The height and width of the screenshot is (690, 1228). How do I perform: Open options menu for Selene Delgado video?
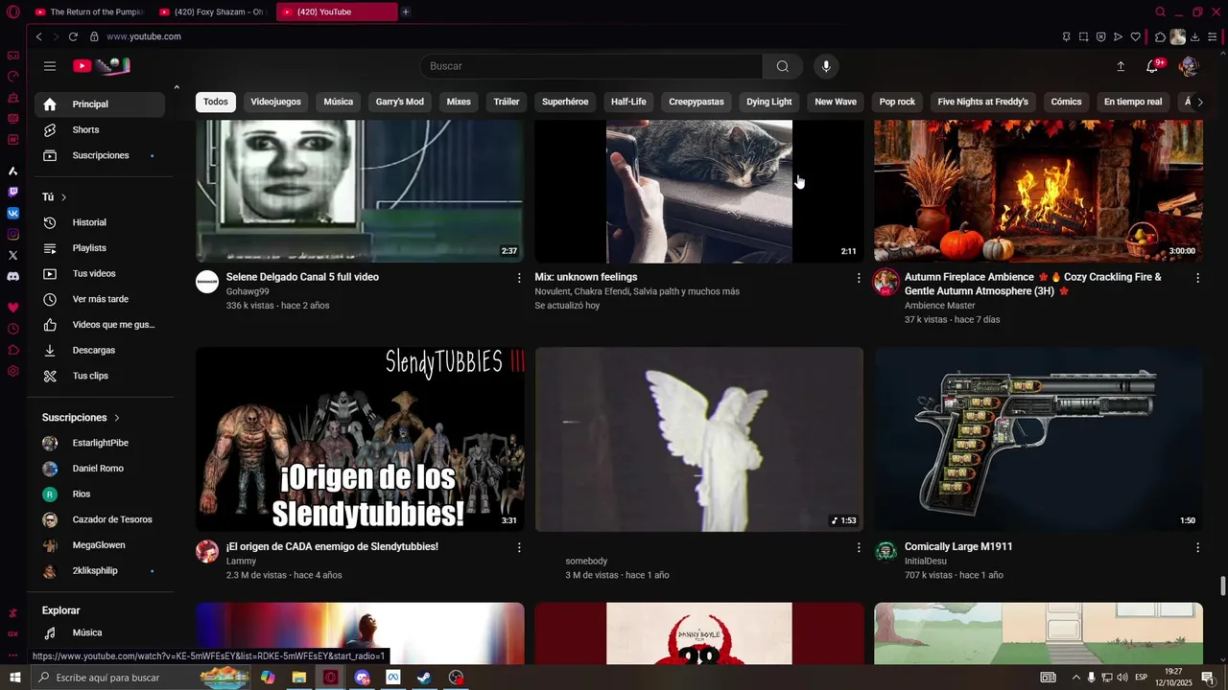(519, 278)
